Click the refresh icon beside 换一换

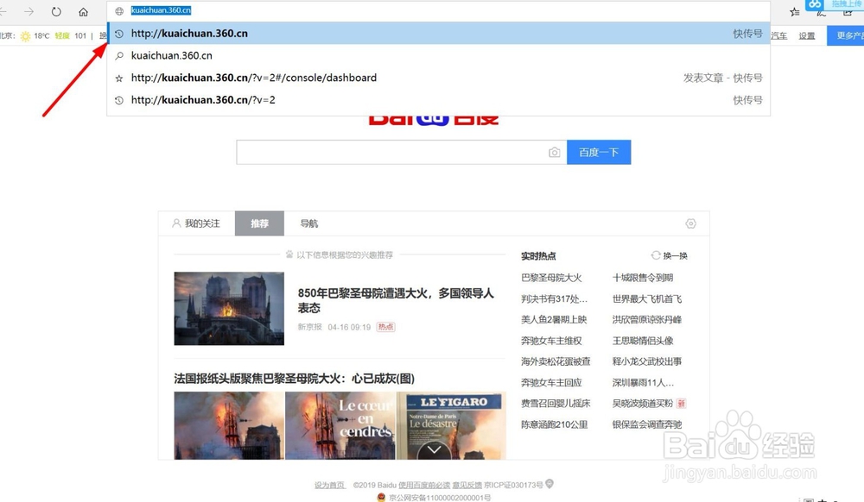pos(655,255)
